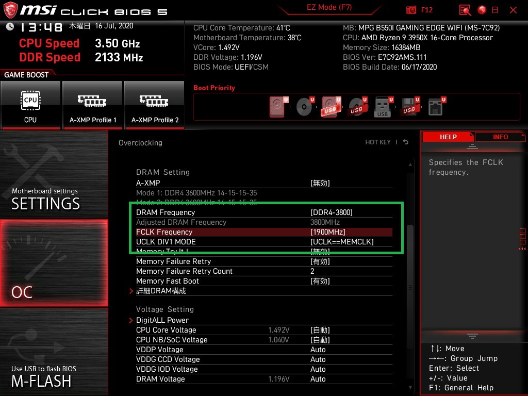
Task: Click the settings list scroll-up arrow
Action: (x=410, y=164)
